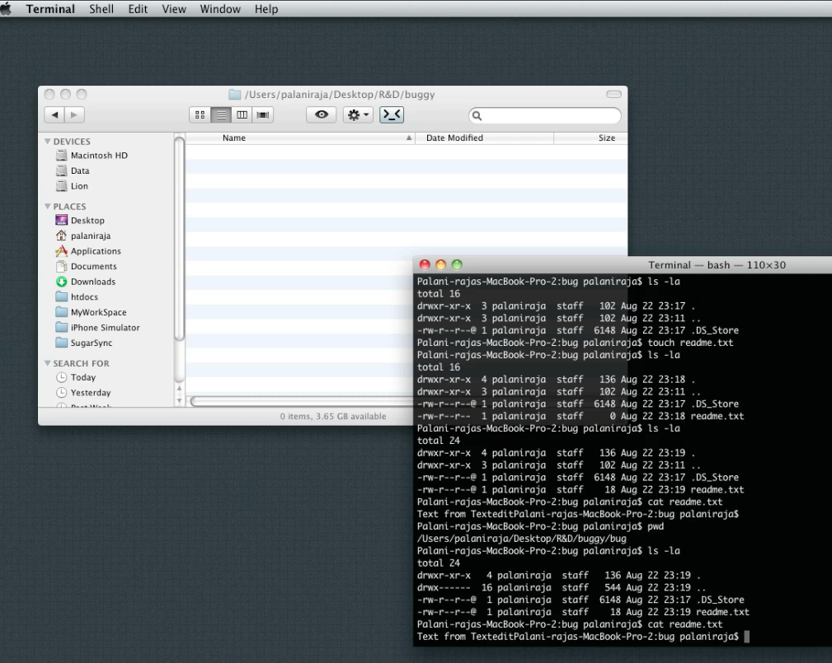Click the Quick Look eye button
Image resolution: width=832 pixels, height=663 pixels.
point(322,114)
